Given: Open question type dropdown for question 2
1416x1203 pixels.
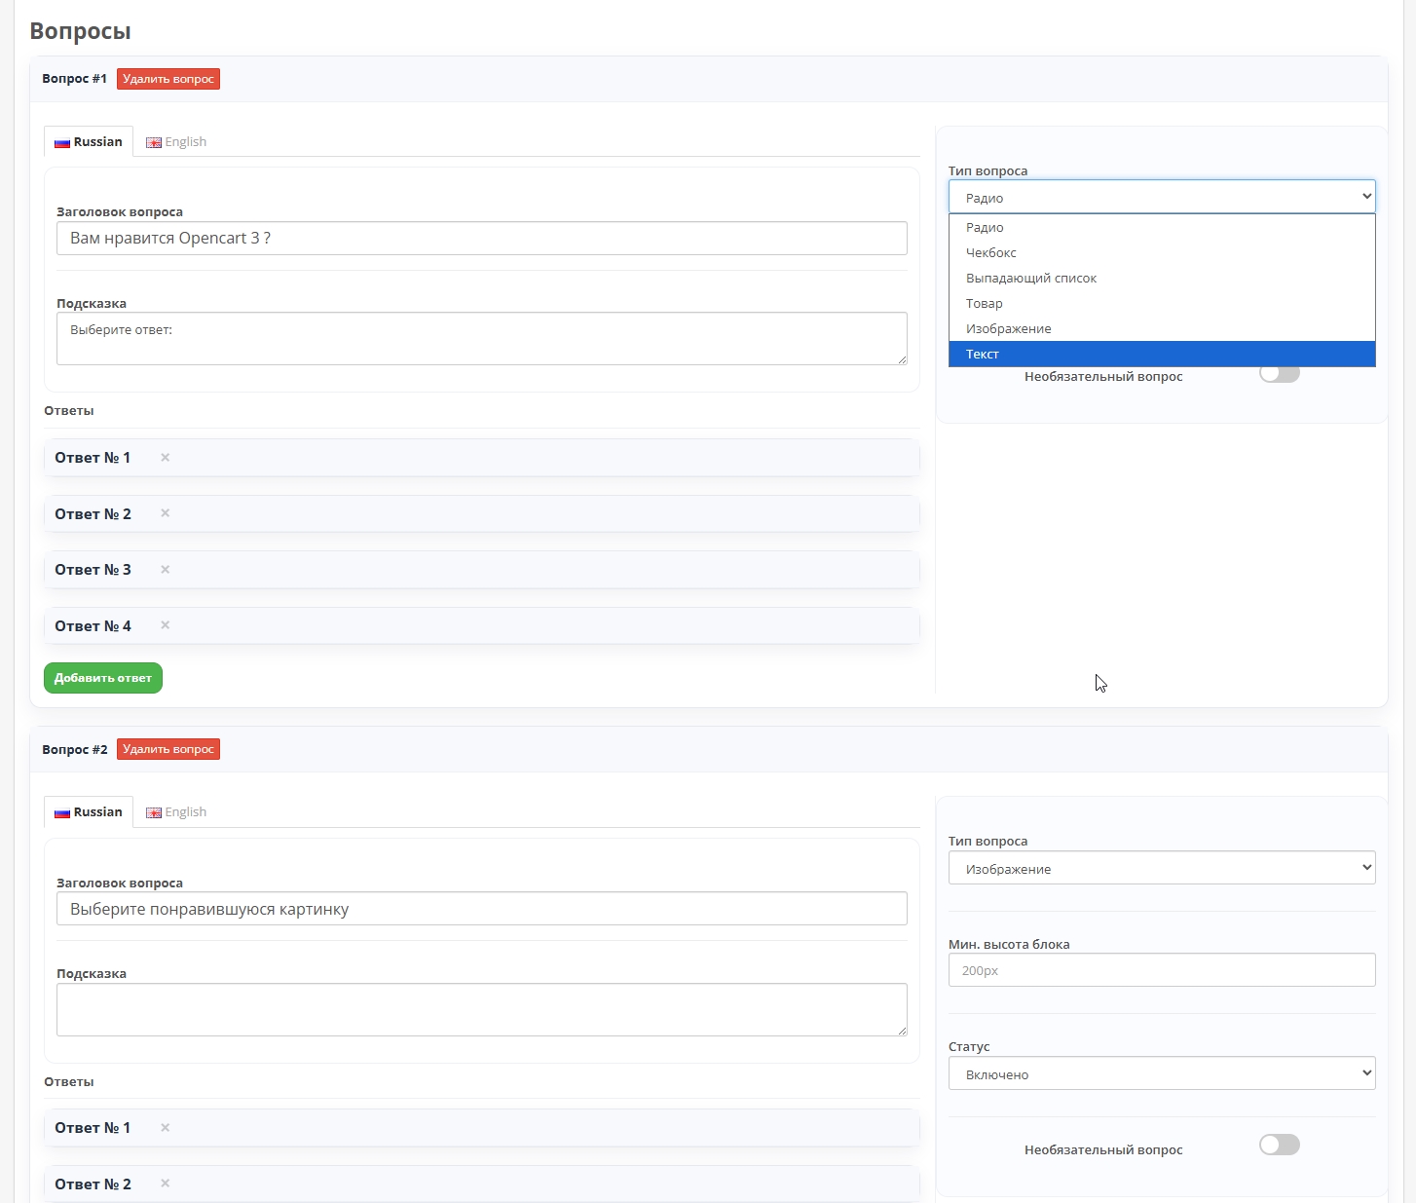Looking at the screenshot, I should (1161, 868).
